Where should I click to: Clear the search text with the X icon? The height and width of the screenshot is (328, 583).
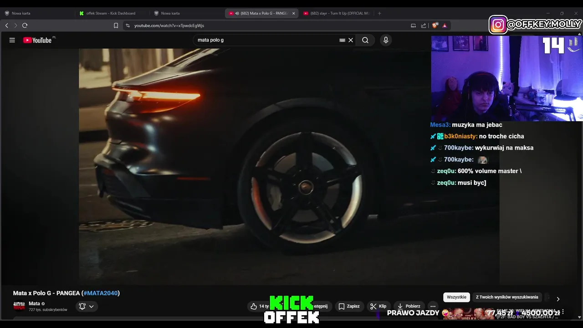[351, 40]
